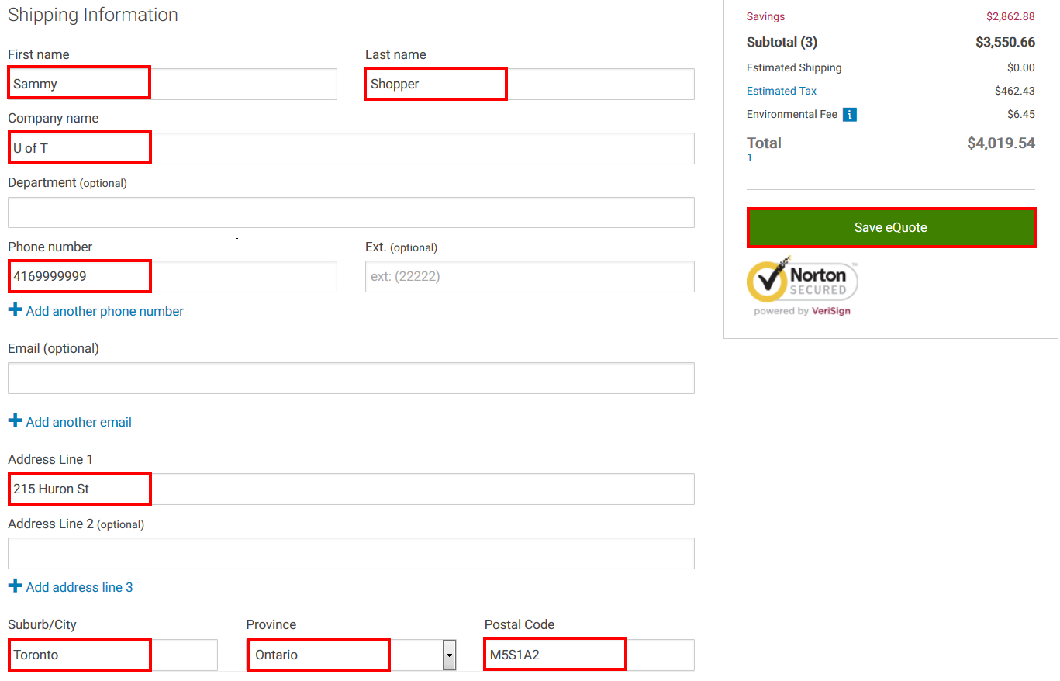Open the Estimated Tax link
1060x681 pixels.
click(781, 91)
